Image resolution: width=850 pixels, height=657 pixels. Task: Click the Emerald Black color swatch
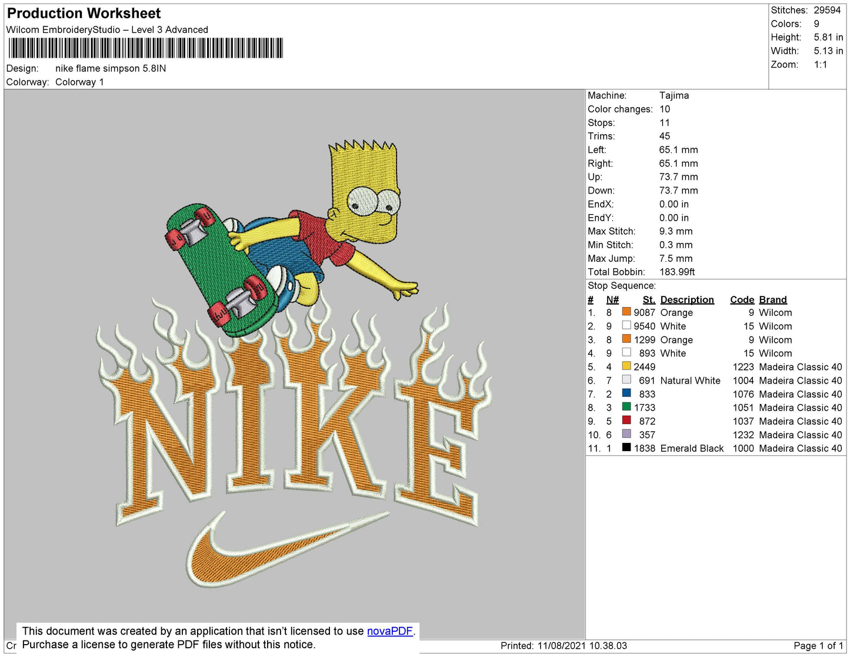(x=626, y=448)
